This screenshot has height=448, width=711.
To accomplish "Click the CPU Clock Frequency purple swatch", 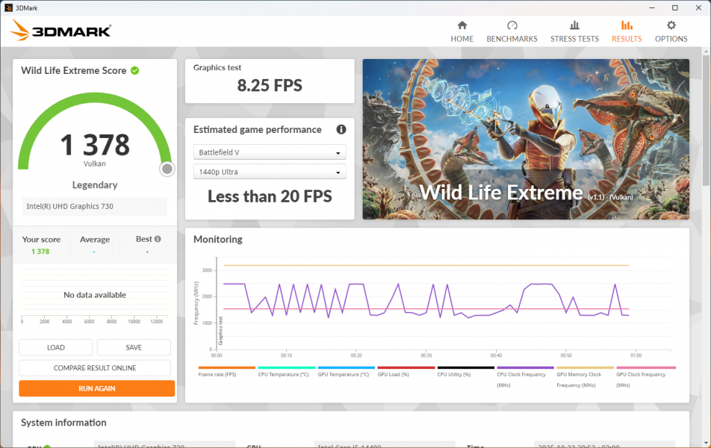I will click(x=526, y=367).
